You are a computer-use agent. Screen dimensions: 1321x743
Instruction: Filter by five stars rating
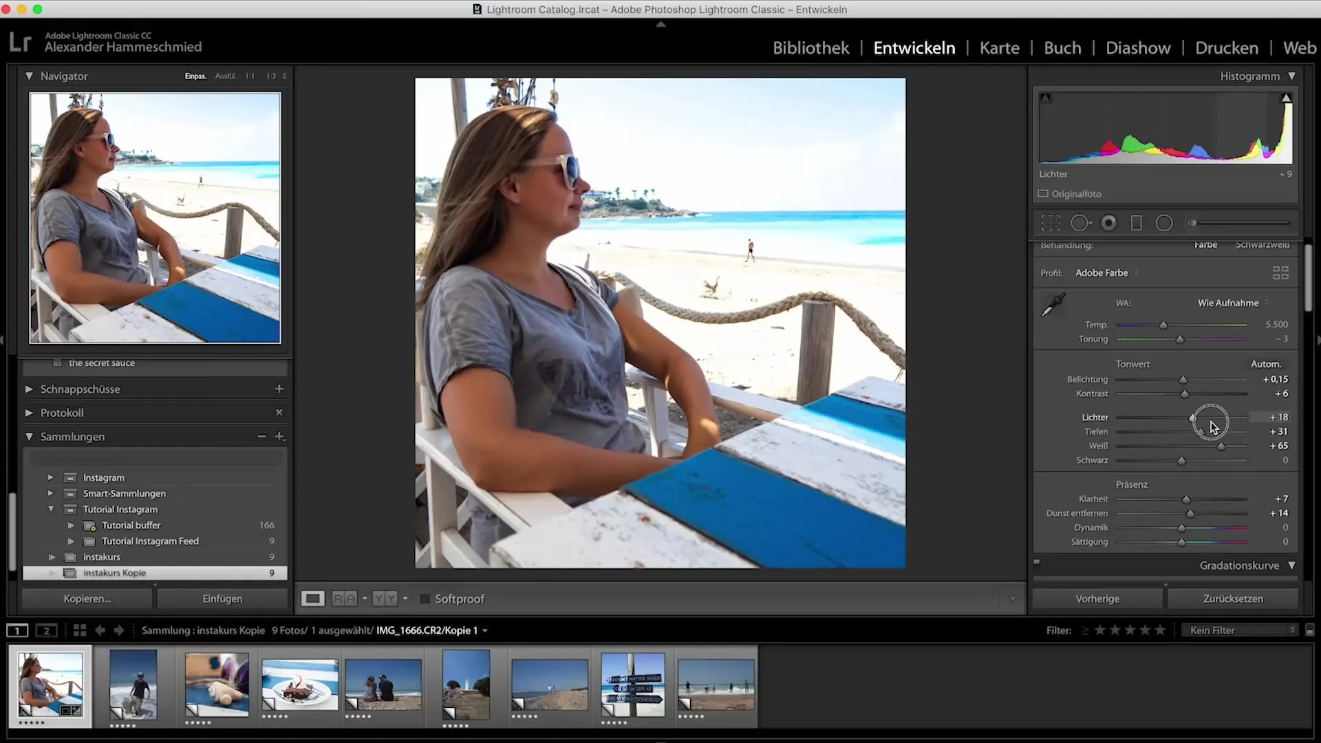point(1160,630)
